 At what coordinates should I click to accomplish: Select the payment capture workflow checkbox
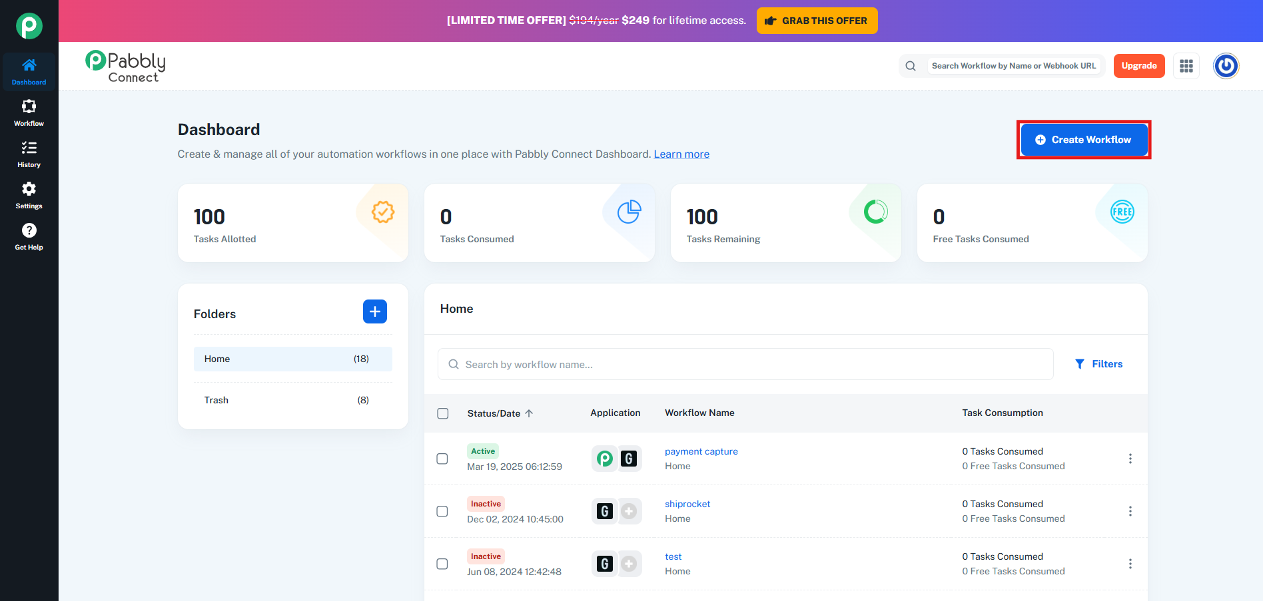pos(442,459)
